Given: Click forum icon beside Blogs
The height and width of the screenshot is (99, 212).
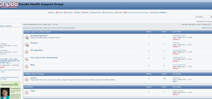Looking at the screenshot, I should point(27,66).
